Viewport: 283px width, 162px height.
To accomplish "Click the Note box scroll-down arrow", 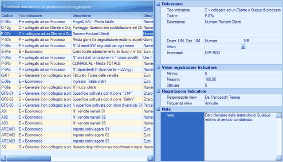I will point(279,158).
